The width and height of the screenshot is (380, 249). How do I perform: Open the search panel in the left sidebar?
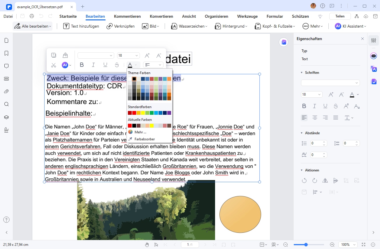[6, 104]
